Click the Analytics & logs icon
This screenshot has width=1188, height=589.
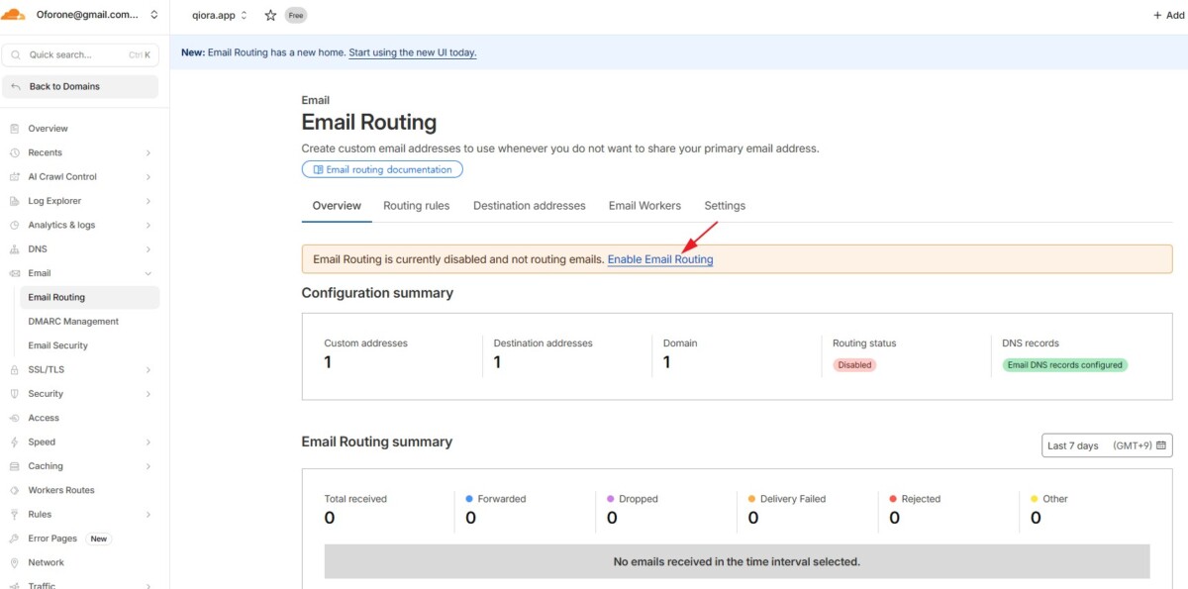click(15, 225)
